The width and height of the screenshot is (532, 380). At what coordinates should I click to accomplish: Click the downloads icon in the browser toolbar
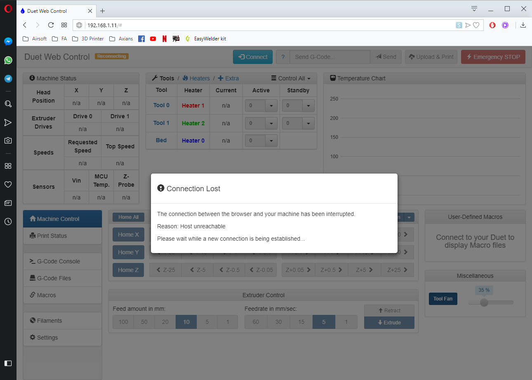pyautogui.click(x=523, y=25)
